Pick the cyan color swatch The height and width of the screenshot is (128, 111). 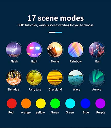[x=70, y=103]
